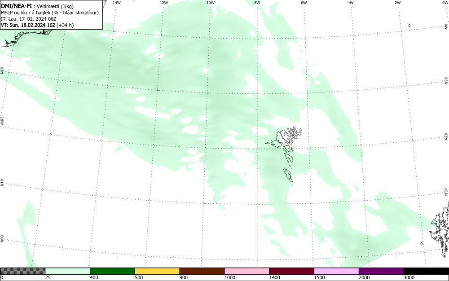Click the IT: Lau. 17. 02. 2024 06Z line
The width and height of the screenshot is (449, 281).
[x=29, y=19]
